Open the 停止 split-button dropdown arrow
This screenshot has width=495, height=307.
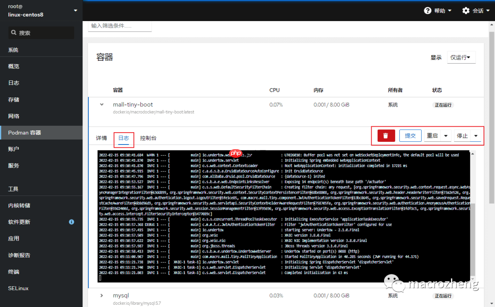click(475, 135)
